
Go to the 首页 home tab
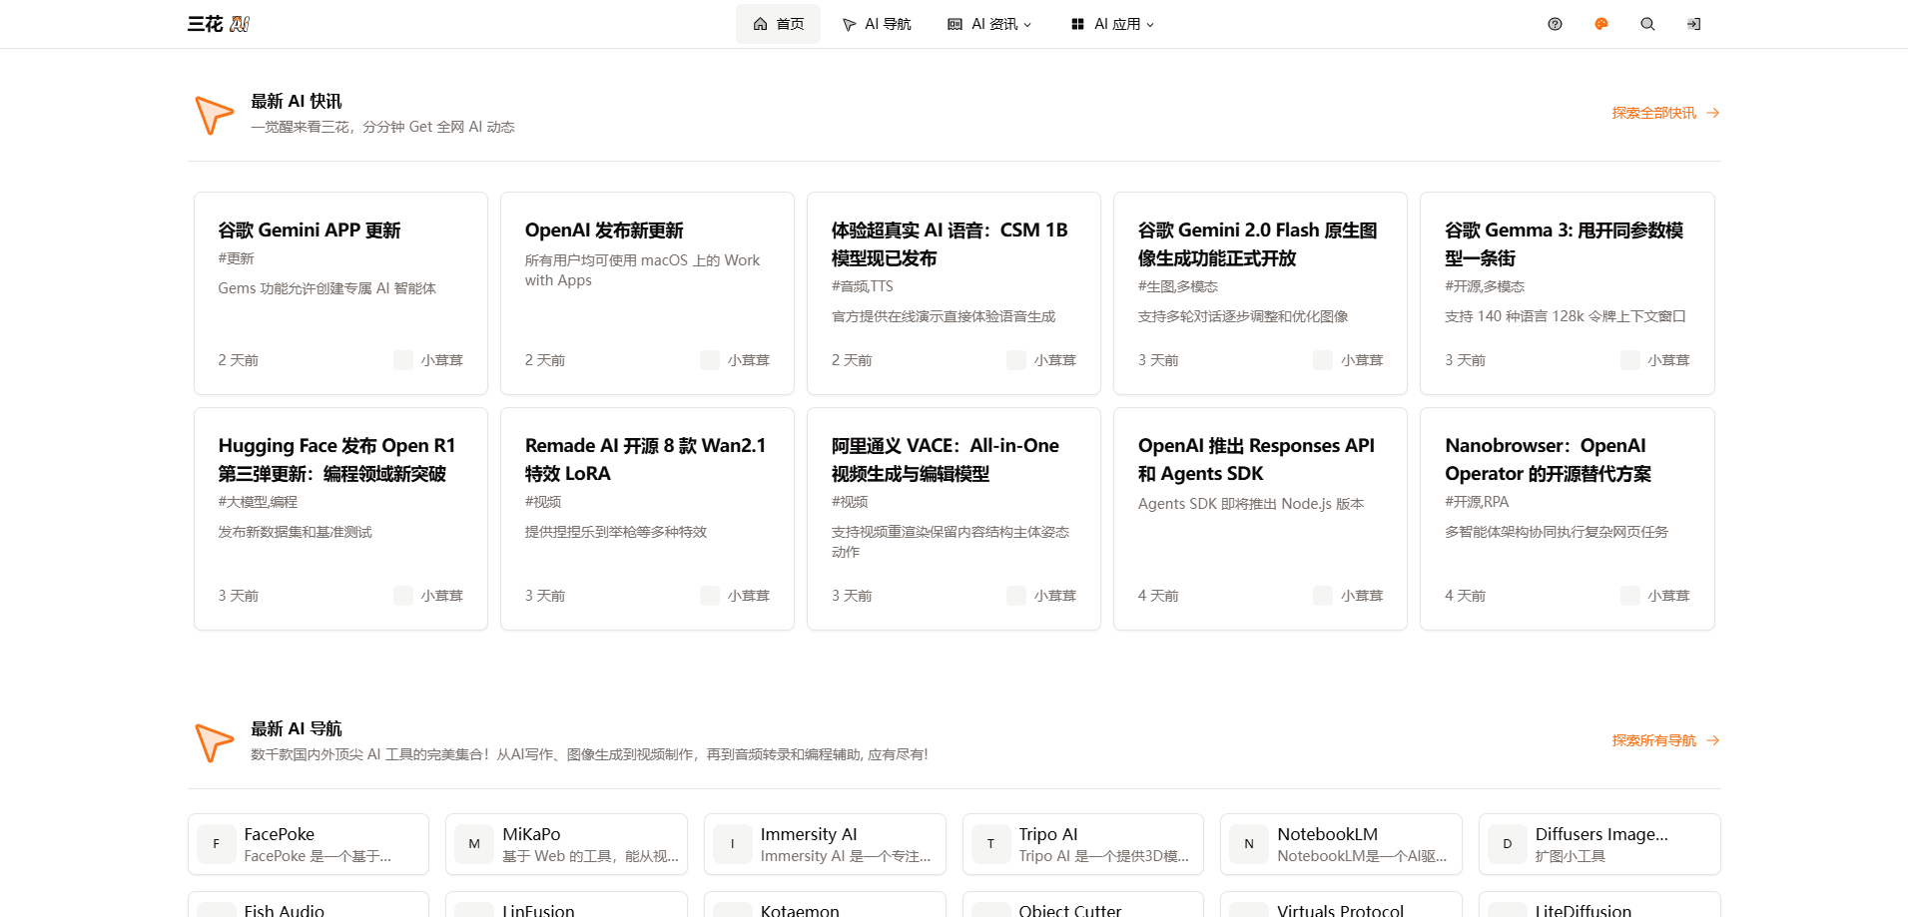coord(778,24)
